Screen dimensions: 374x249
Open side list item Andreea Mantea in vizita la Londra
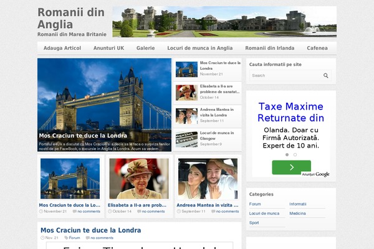[217, 112]
